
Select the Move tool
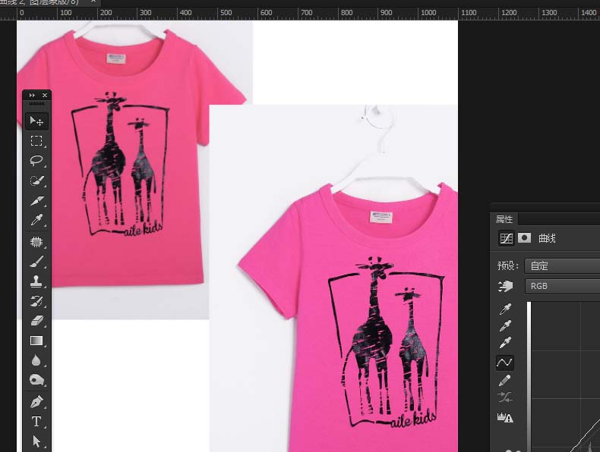36,121
